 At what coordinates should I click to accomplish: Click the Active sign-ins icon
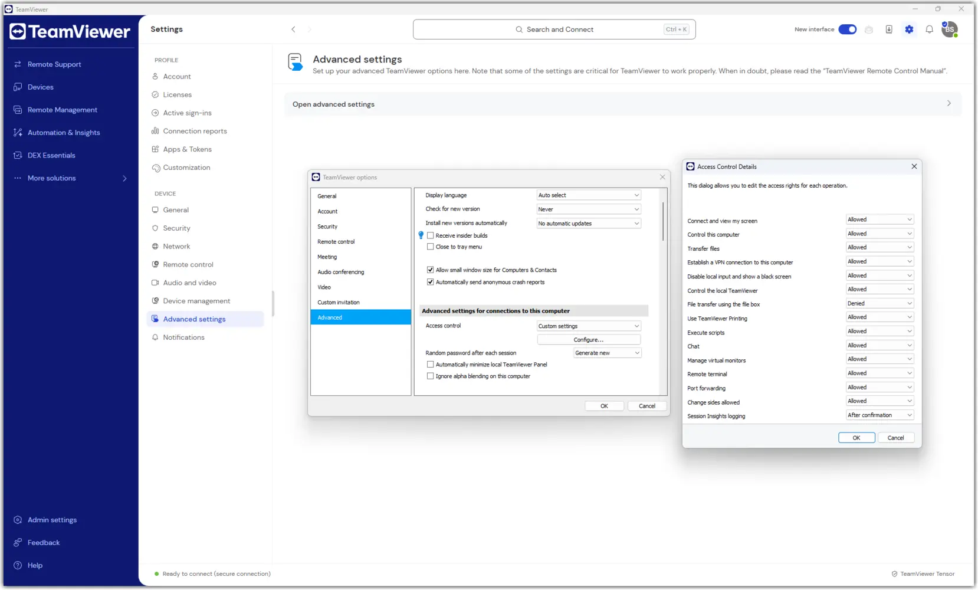[x=155, y=113]
